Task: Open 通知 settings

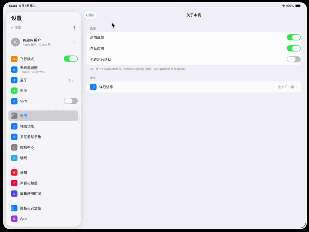Action: pos(43,172)
